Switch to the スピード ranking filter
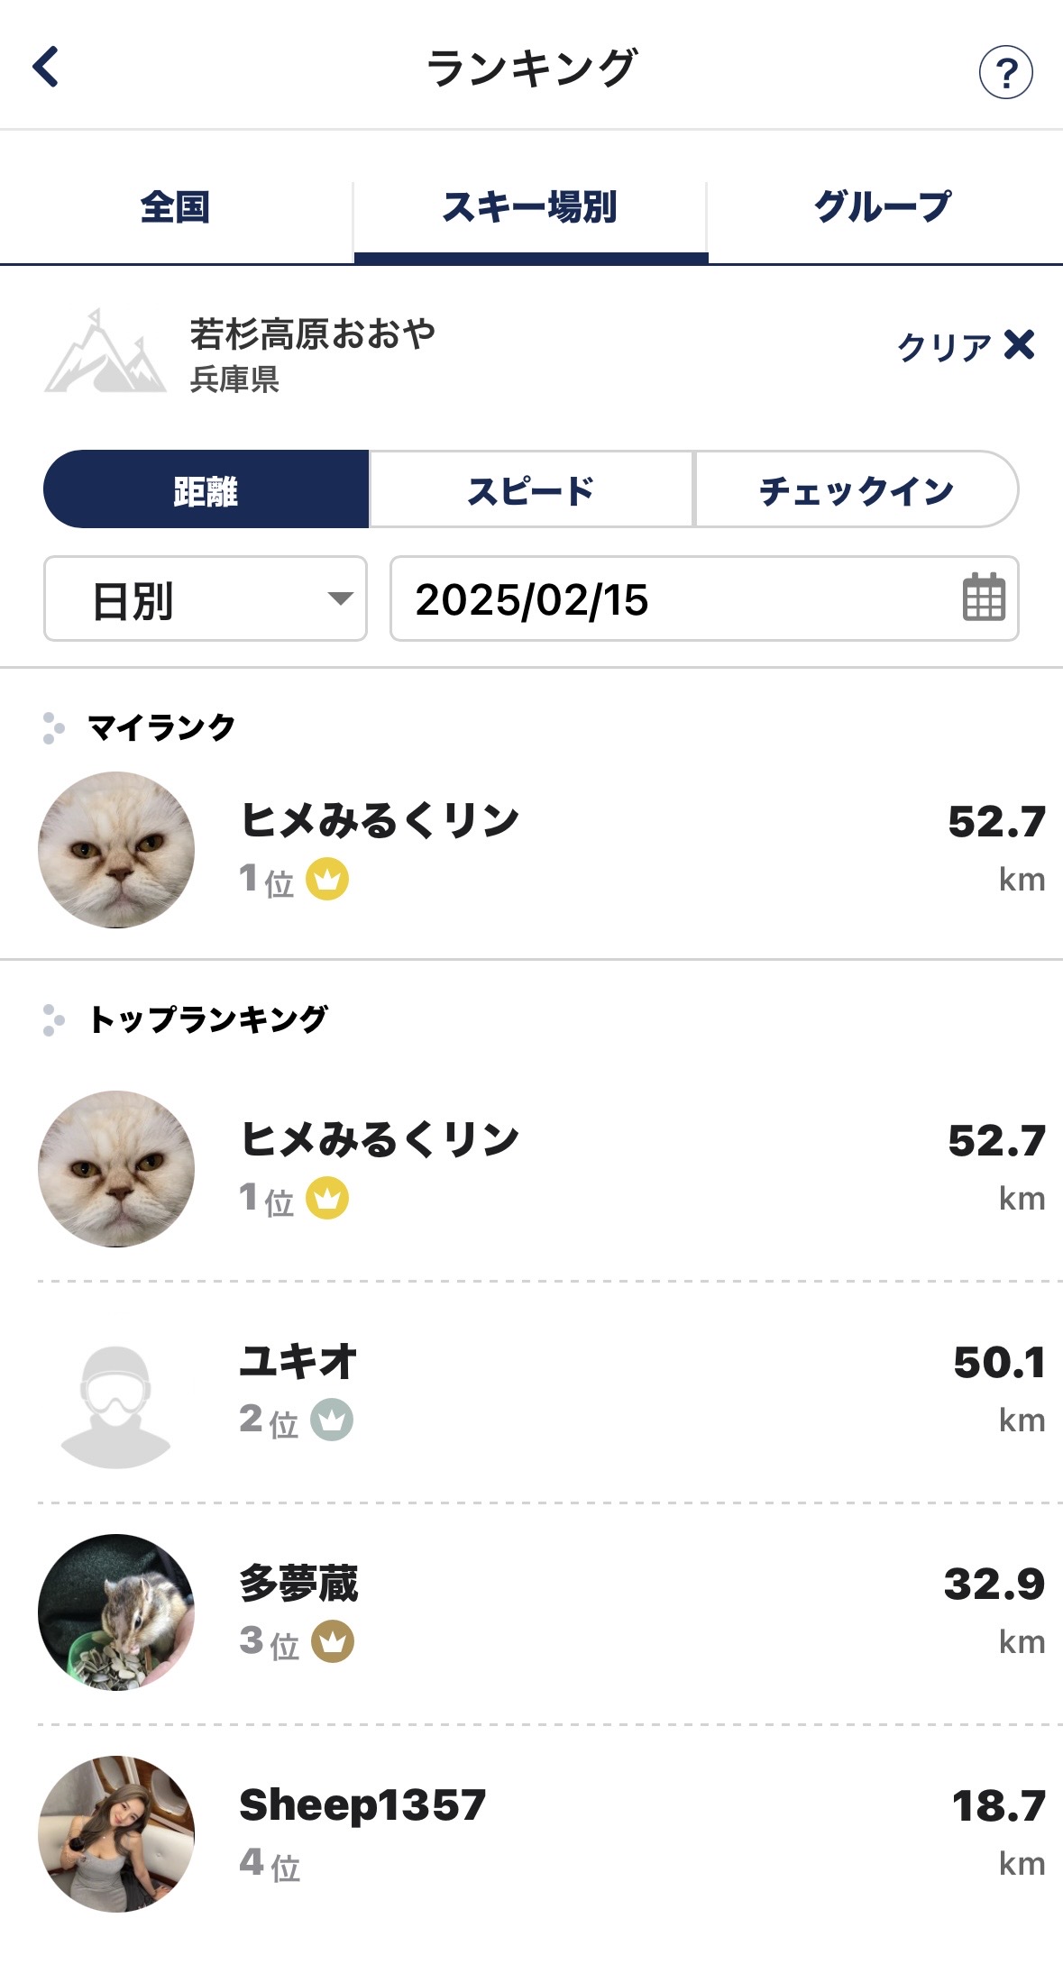Viewport: 1063px width, 1973px height. (531, 489)
